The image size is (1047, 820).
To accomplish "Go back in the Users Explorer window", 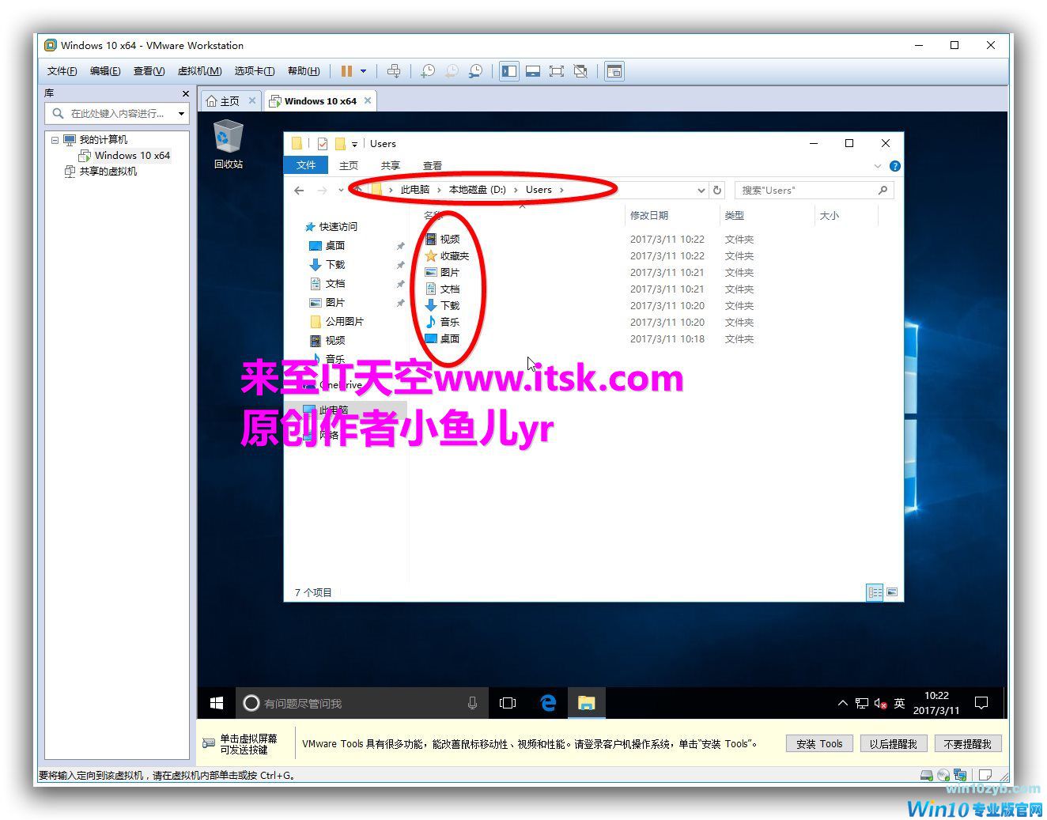I will click(299, 190).
